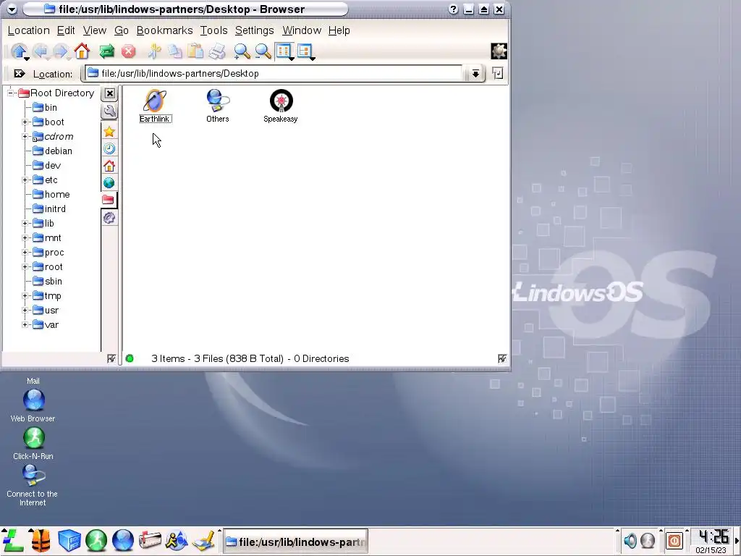Screen dimensions: 741x556
Task: Toggle the sidebar link-view checkbox in the status bar
Action: point(111,358)
